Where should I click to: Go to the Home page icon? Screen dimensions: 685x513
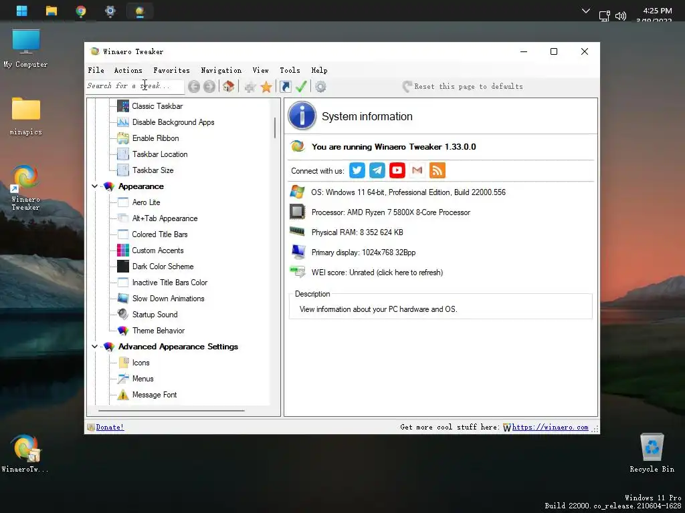(229, 86)
